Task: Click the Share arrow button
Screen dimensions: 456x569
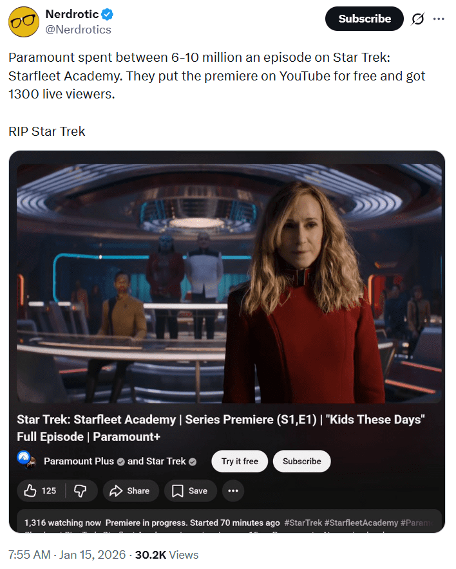Action: [x=131, y=490]
